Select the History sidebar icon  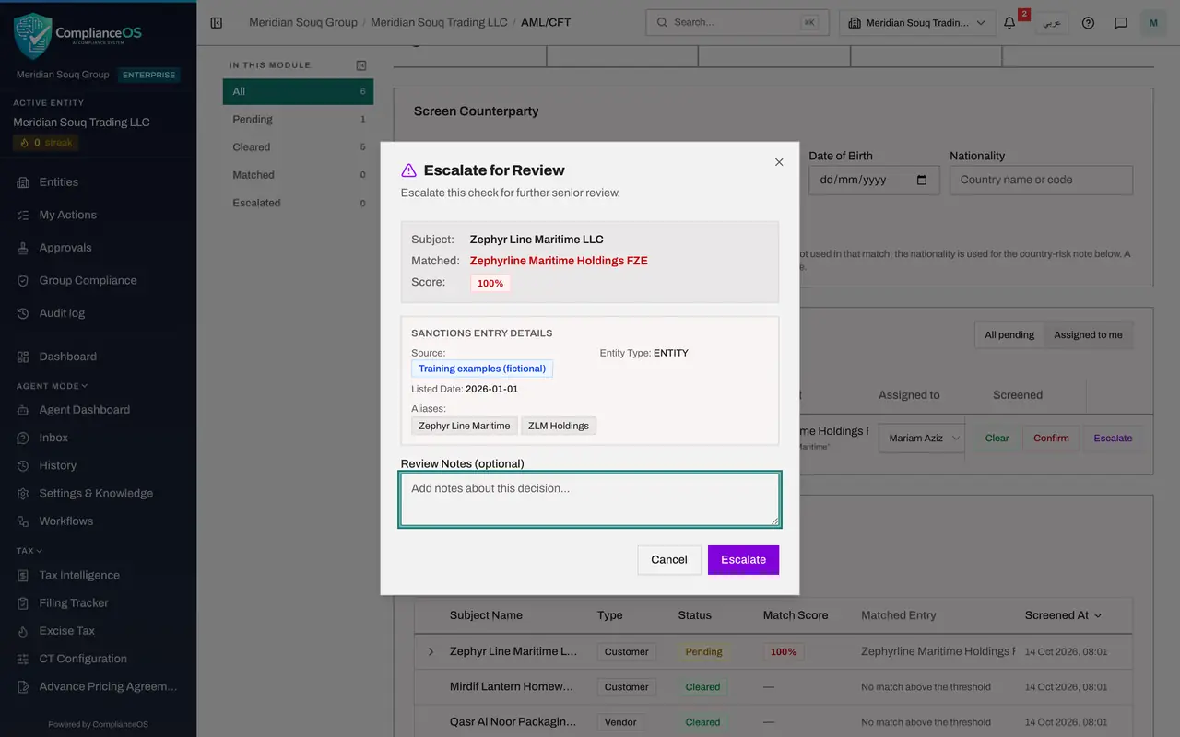pyautogui.click(x=23, y=465)
